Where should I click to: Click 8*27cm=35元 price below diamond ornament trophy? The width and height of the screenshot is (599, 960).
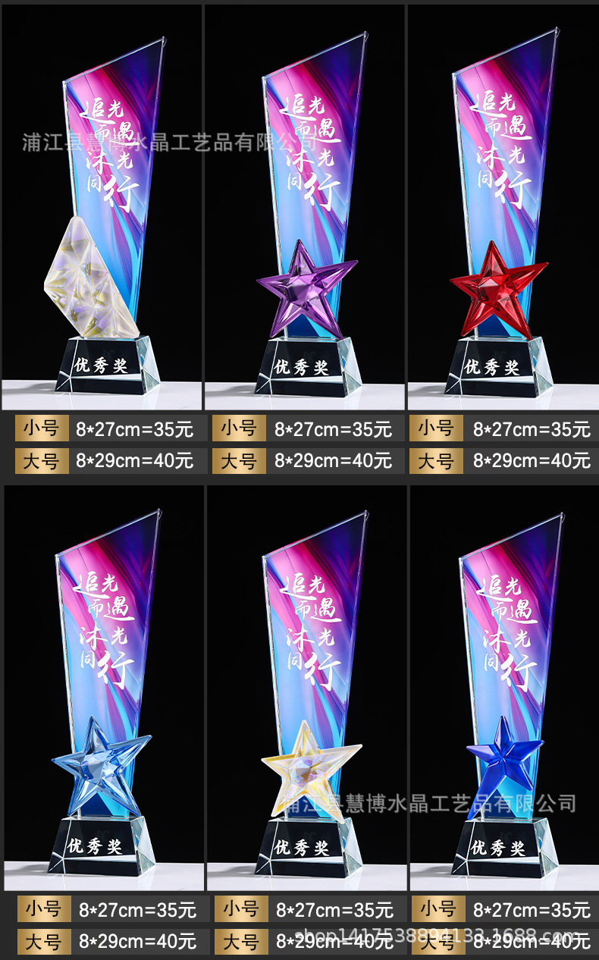135,429
